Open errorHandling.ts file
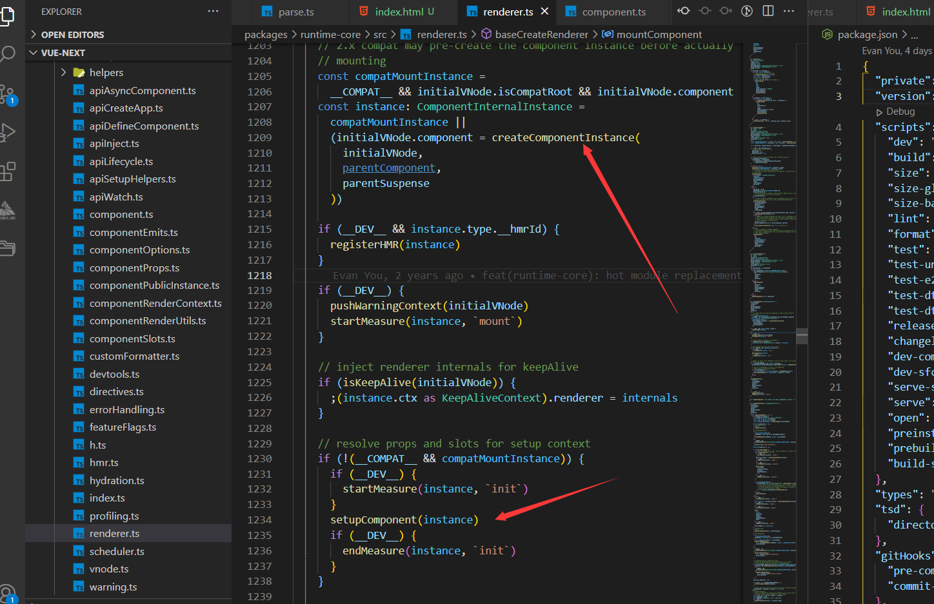This screenshot has width=934, height=604. click(128, 410)
